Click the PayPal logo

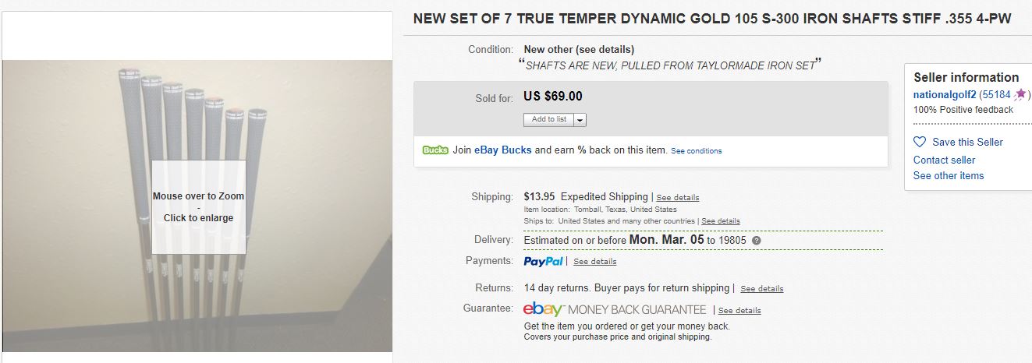coord(544,261)
